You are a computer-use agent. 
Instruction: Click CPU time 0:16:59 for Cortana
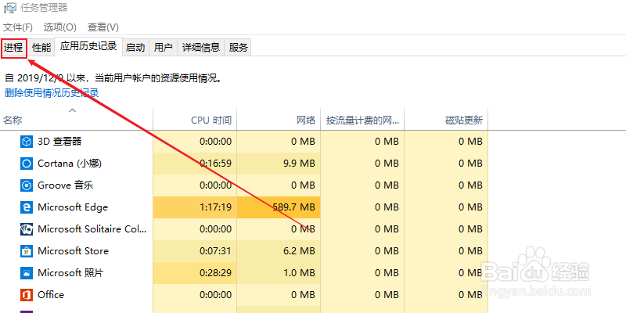[x=216, y=164]
